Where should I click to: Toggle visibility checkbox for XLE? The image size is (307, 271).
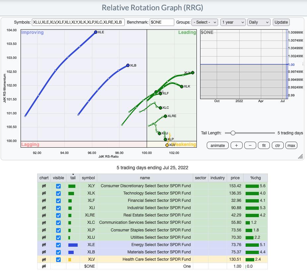(x=58, y=245)
